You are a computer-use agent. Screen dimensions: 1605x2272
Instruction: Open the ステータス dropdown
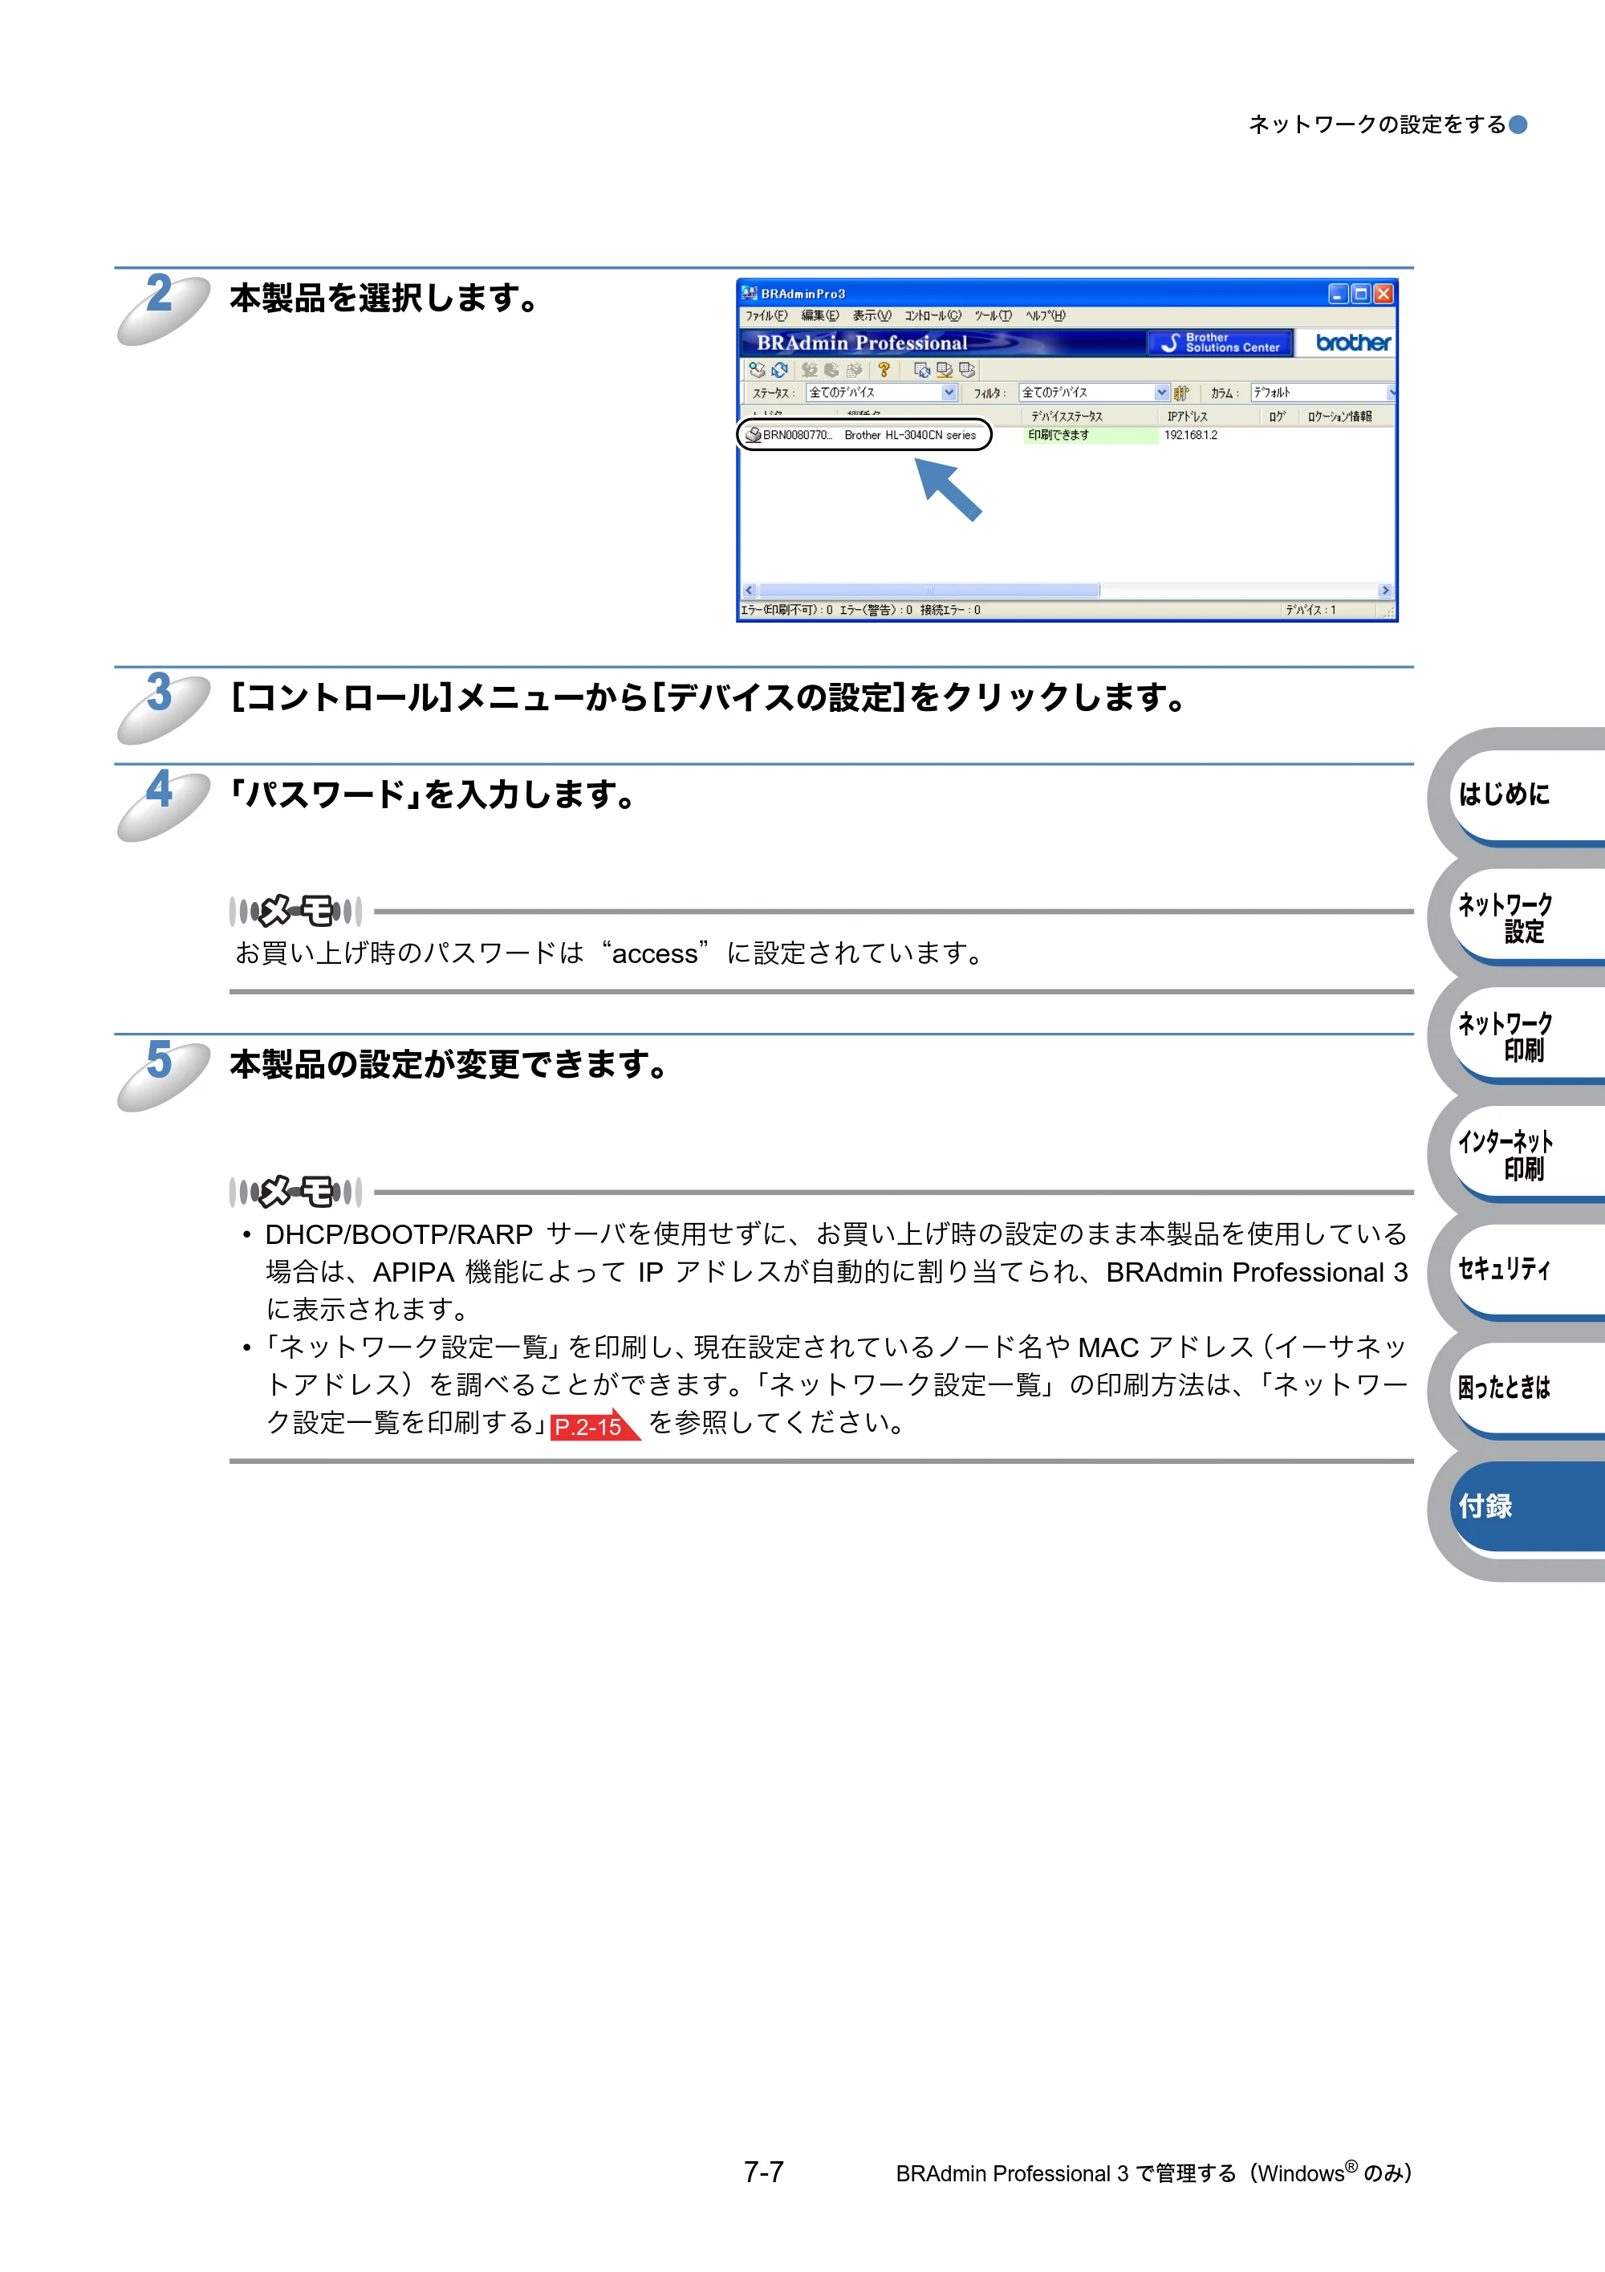(882, 393)
